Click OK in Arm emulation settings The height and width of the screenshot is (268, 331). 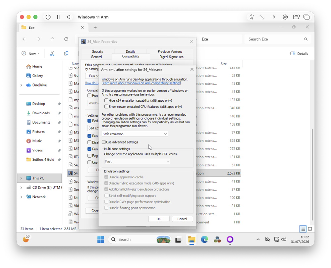pos(159,219)
